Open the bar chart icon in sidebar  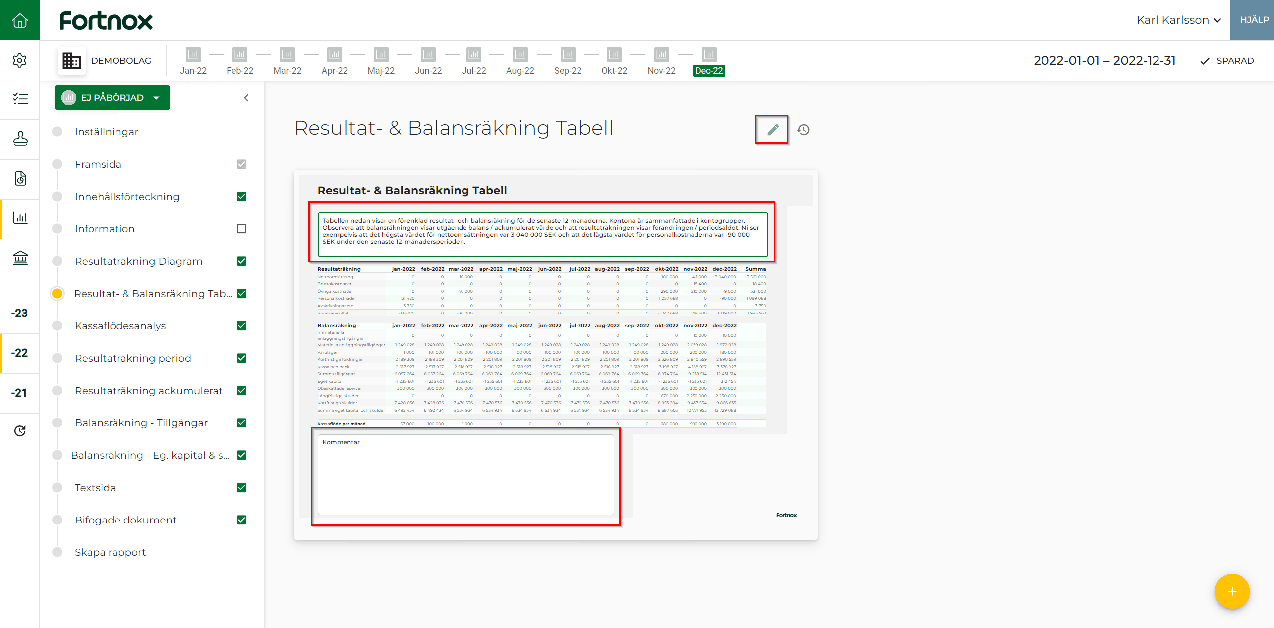[x=20, y=218]
